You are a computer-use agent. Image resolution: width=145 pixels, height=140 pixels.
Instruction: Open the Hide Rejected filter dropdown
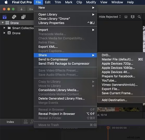(x=110, y=17)
